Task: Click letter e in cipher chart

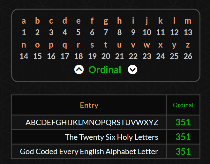Action: point(79,21)
